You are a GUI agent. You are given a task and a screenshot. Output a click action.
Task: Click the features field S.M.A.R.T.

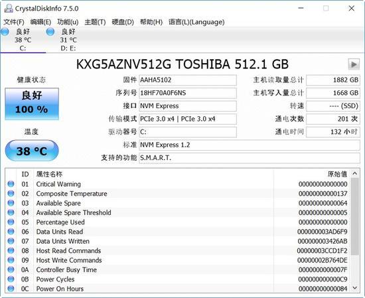[250, 158]
